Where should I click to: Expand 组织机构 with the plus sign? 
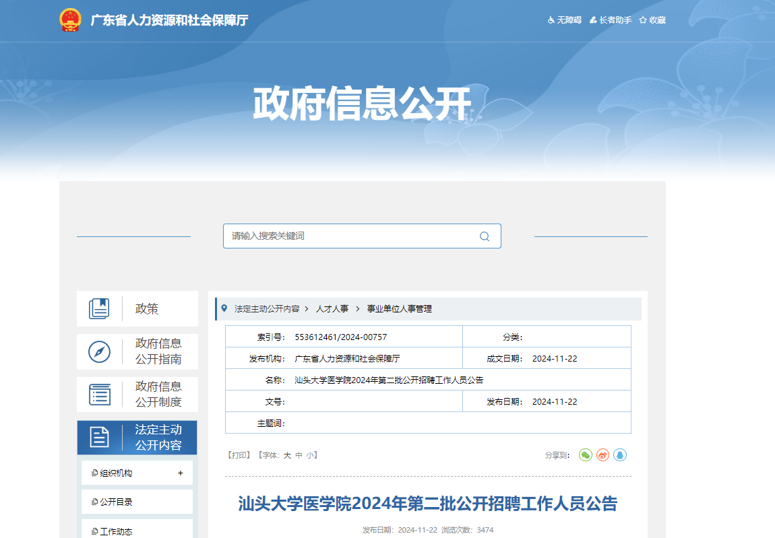pyautogui.click(x=180, y=473)
